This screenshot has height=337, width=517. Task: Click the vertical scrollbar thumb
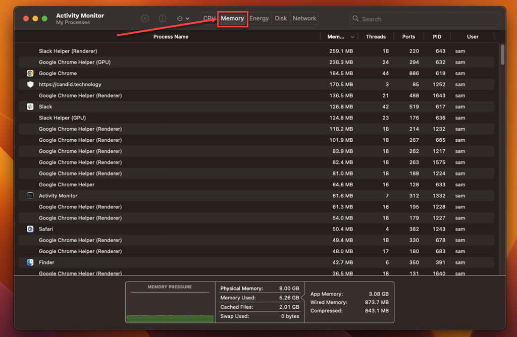(x=502, y=54)
